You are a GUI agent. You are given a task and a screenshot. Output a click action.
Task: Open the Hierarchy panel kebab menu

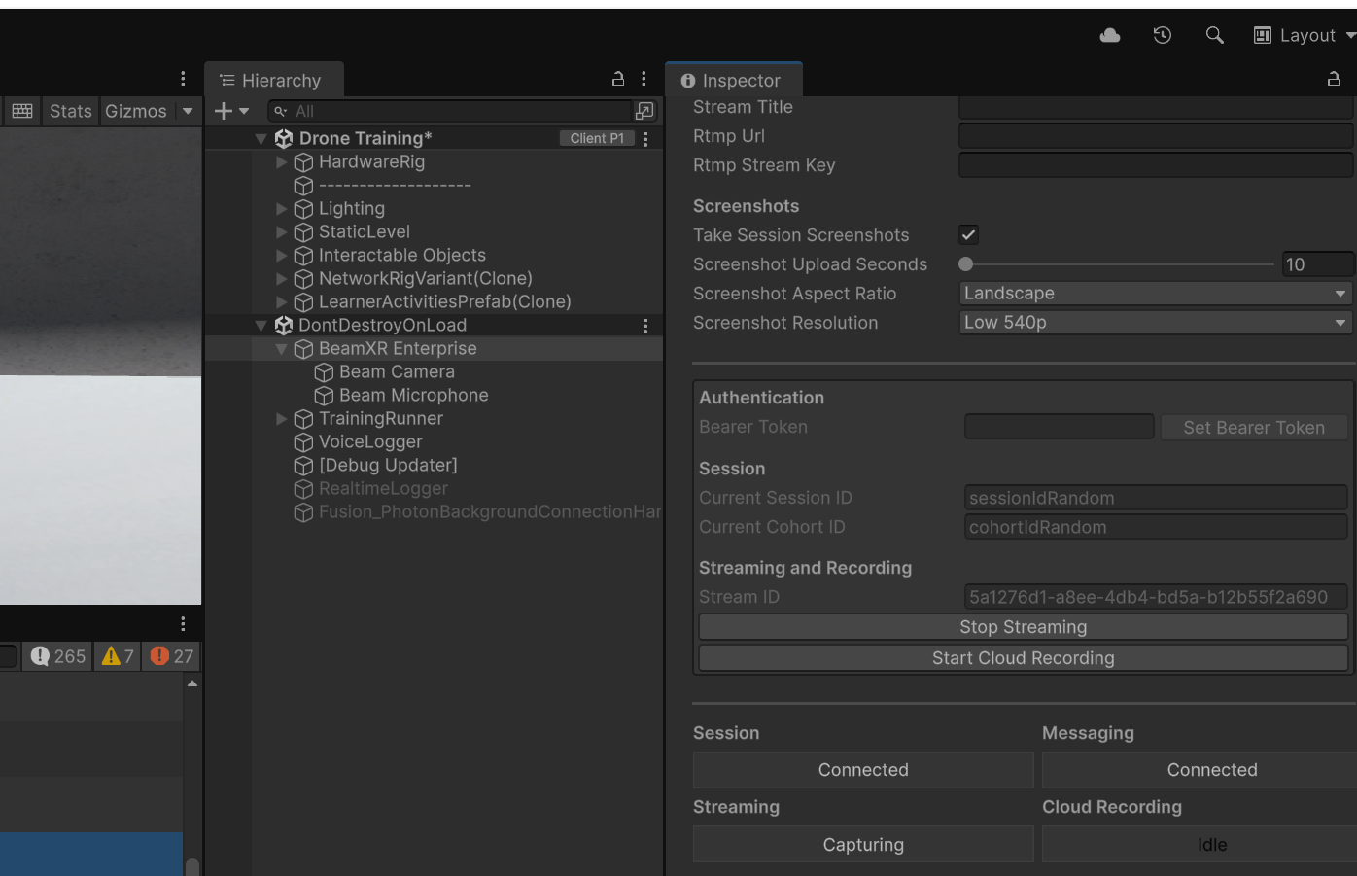(644, 79)
